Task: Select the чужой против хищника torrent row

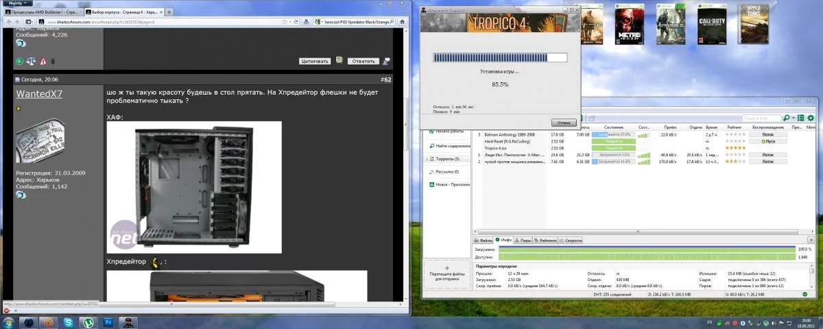Action: tap(645, 162)
